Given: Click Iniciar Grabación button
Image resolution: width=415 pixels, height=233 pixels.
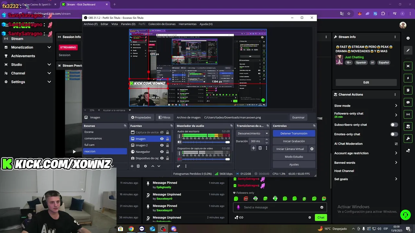Looking at the screenshot, I should 294,141.
